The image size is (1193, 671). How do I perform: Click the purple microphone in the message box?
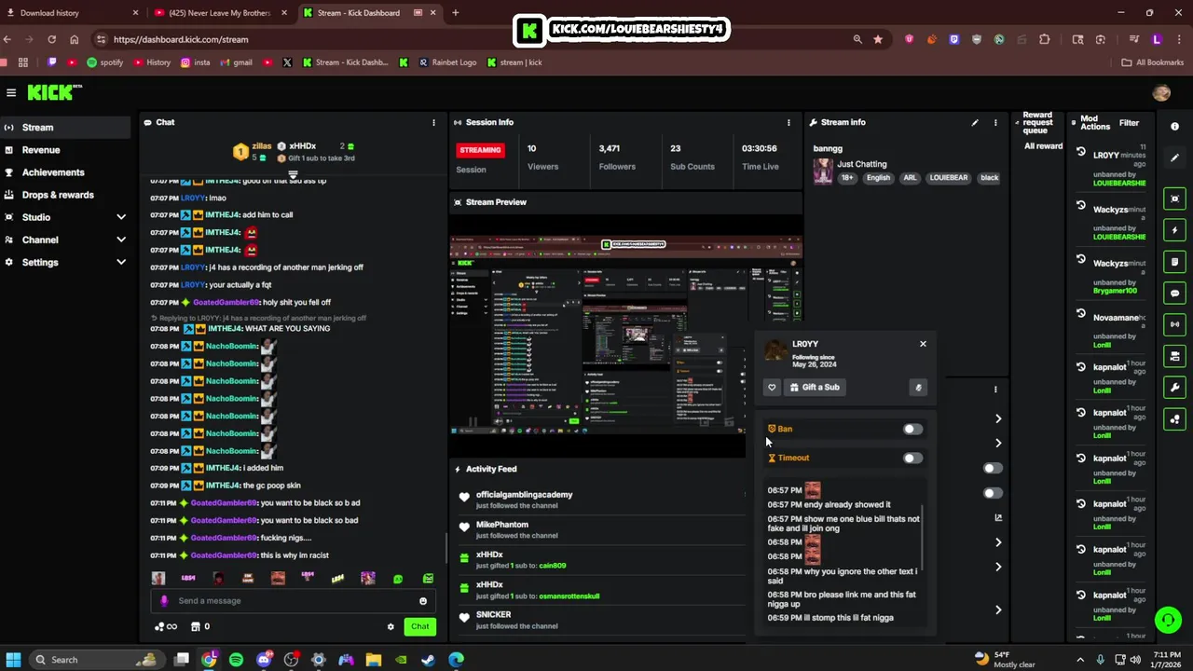coord(164,601)
